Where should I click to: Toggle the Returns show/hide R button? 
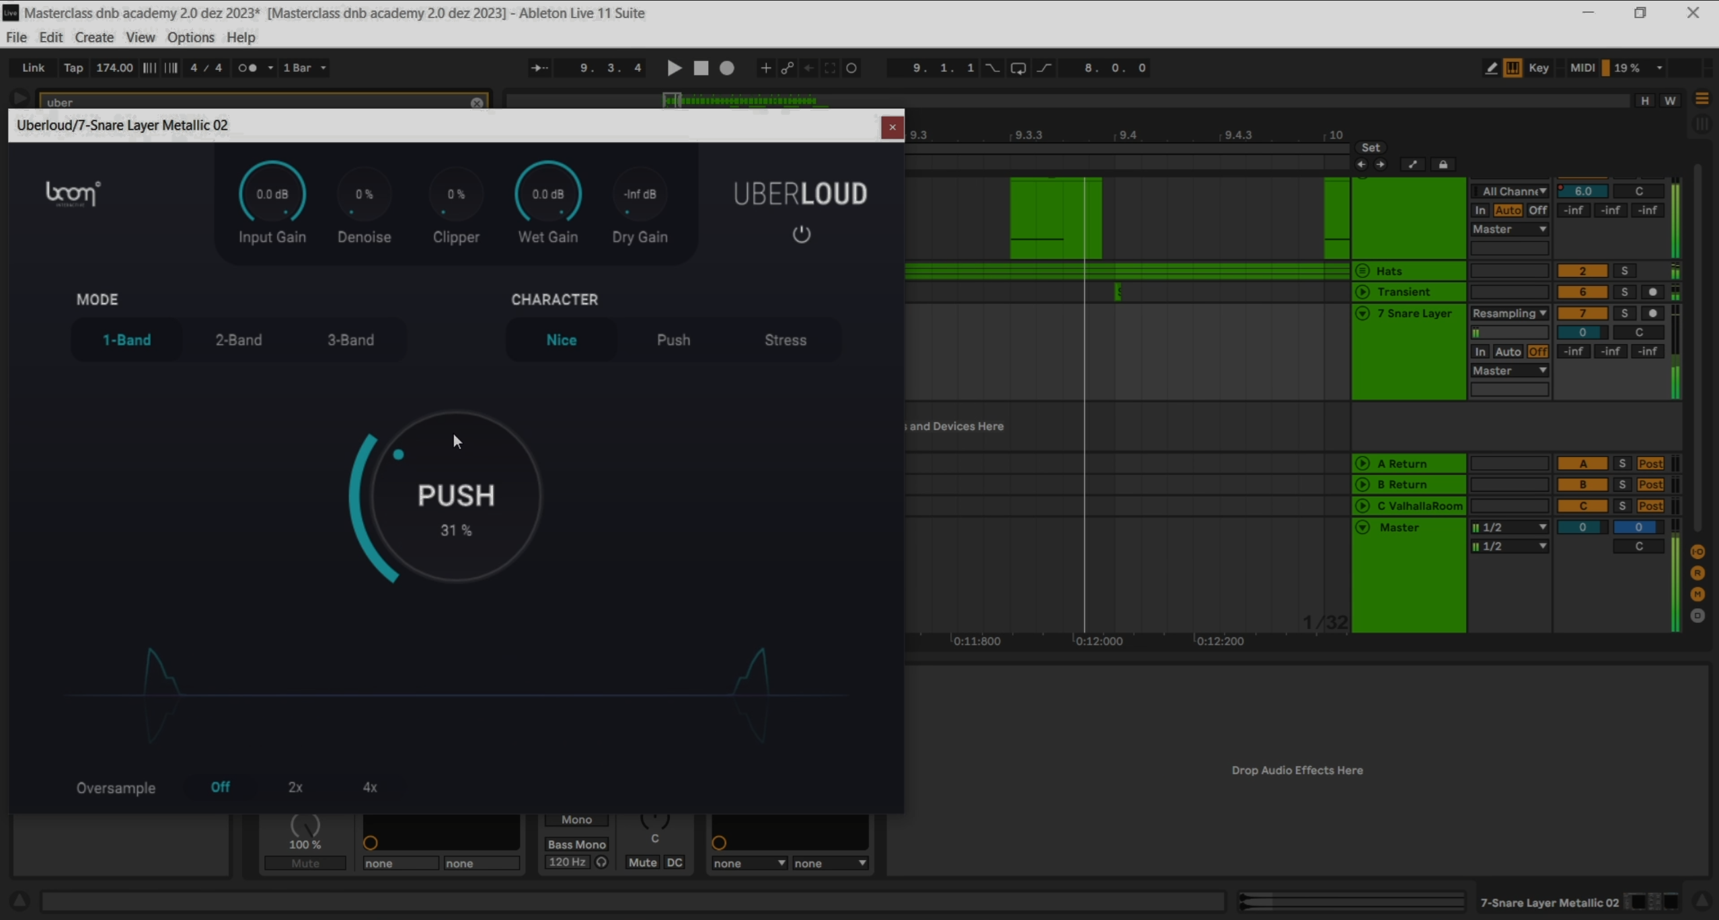pos(1697,573)
